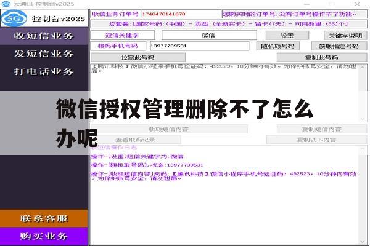The height and width of the screenshot is (246, 370).
Task: Minimize the console window
Action: coord(306,4)
